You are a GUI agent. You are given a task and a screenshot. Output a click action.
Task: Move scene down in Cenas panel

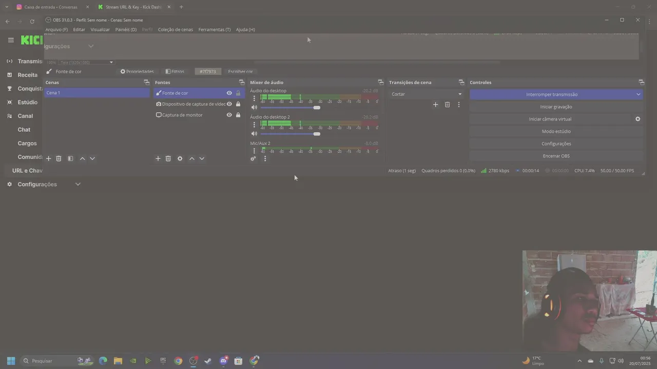92,159
